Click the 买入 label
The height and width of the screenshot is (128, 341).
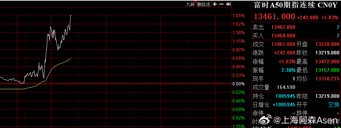click(258, 36)
